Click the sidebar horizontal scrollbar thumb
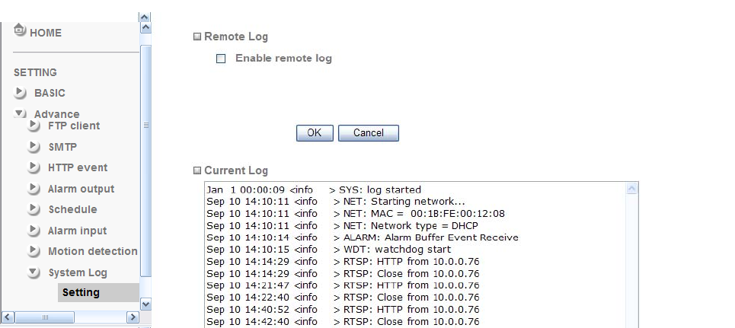735x328 pixels. (x=45, y=317)
